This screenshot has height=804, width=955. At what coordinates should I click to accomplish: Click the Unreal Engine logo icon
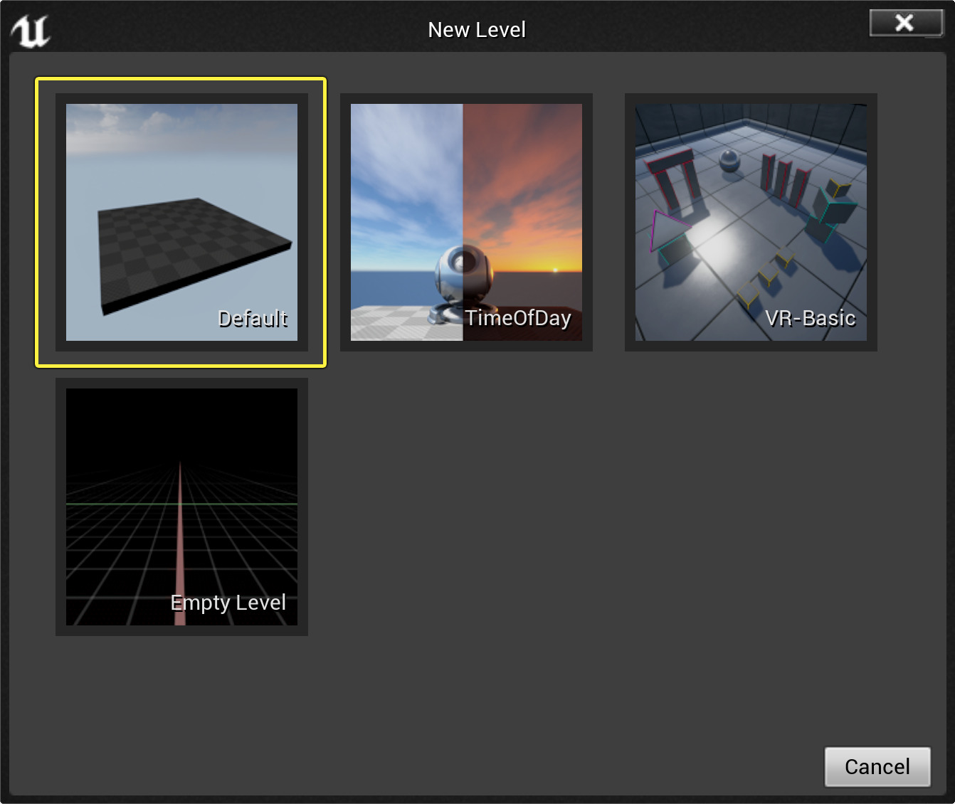(31, 31)
